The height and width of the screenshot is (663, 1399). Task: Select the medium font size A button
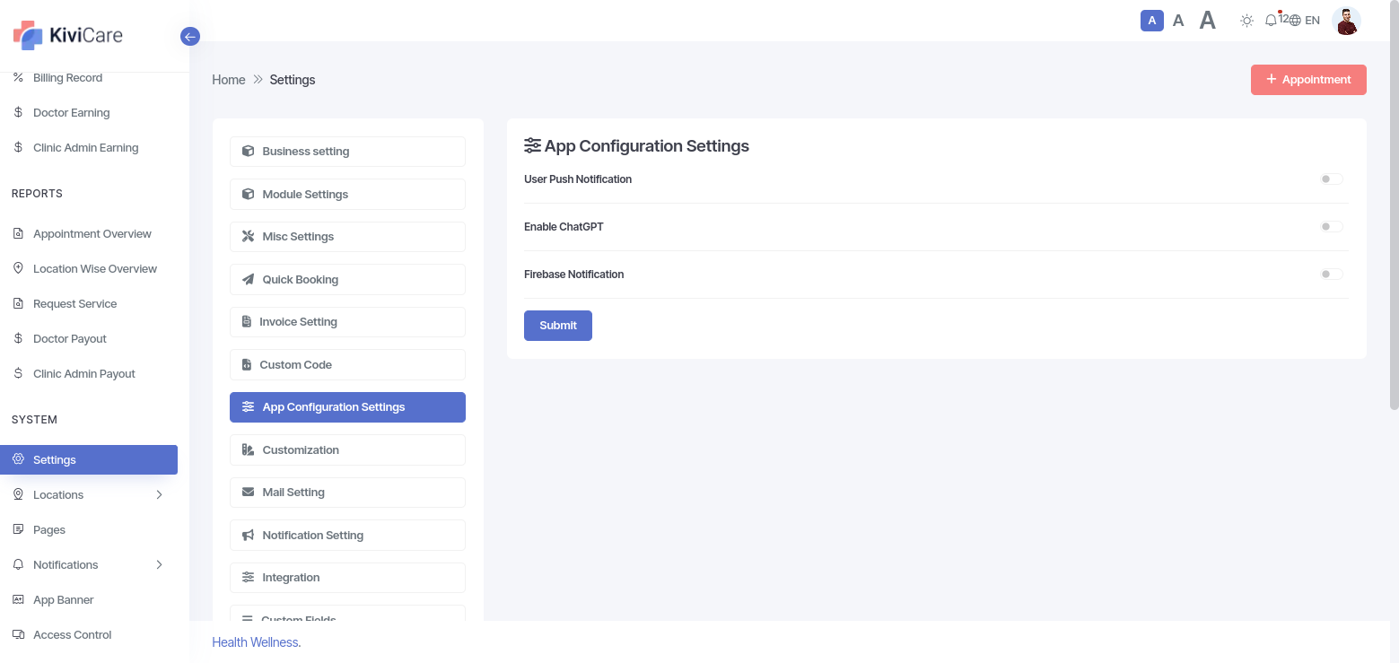click(1178, 20)
